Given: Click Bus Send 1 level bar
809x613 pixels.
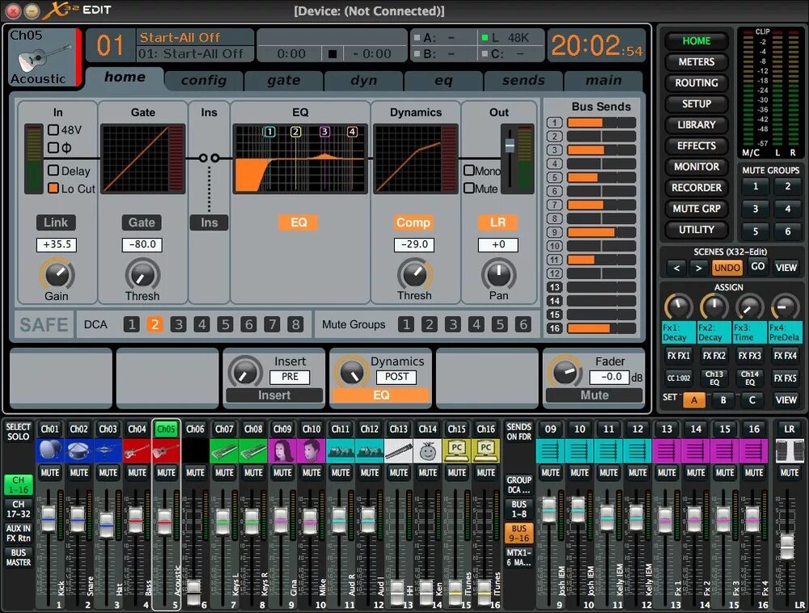Looking at the screenshot, I should click(602, 123).
